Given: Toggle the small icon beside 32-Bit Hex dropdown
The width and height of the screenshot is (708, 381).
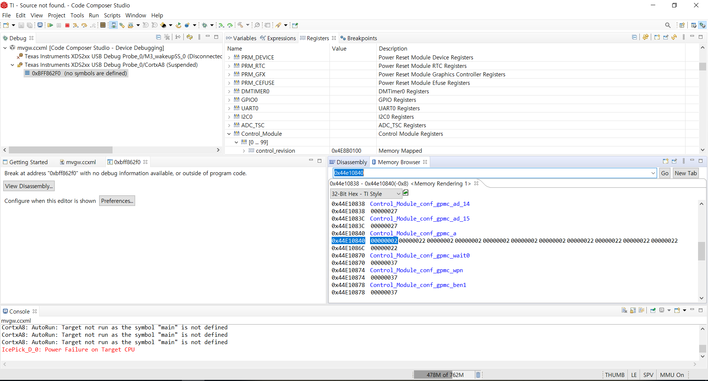Looking at the screenshot, I should click(x=405, y=193).
